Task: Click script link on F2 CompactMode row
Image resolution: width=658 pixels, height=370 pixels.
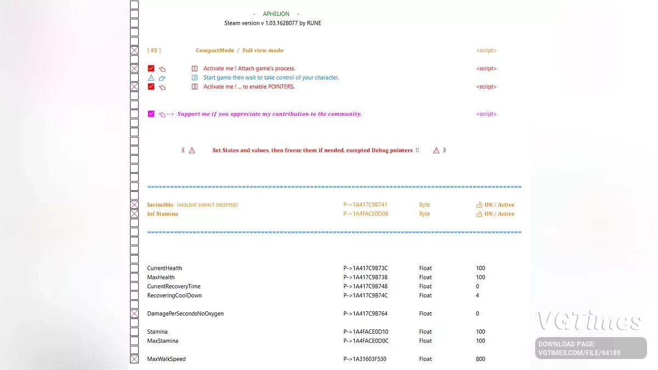Action: tap(486, 50)
